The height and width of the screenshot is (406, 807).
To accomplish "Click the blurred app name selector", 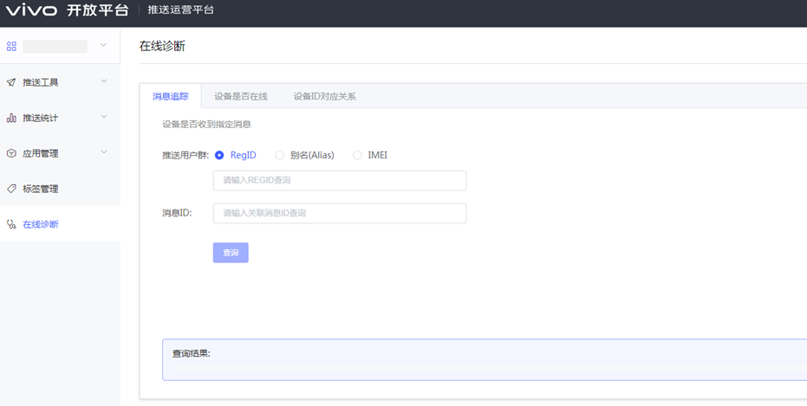I will pos(55,46).
